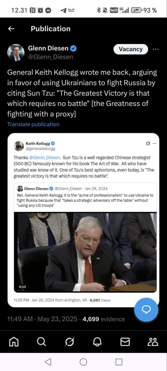
Task: Open the Home tab in bottom navigation
Action: pos(14,342)
